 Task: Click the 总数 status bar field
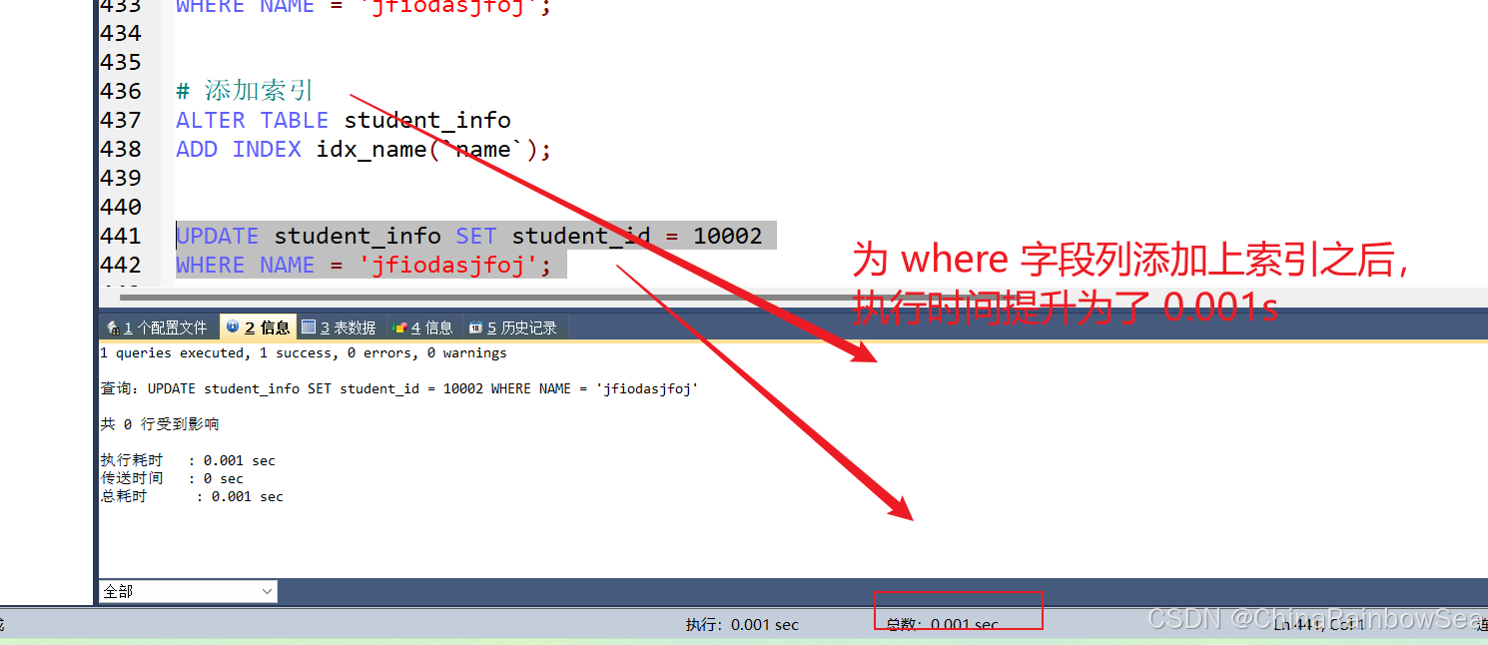[x=942, y=625]
